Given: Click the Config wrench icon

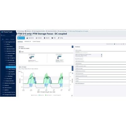Looking at the screenshot, I should tap(59, 38).
